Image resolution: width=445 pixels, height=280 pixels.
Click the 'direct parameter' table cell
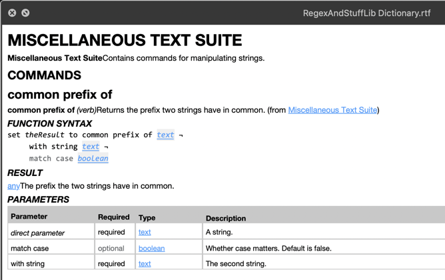click(x=51, y=231)
